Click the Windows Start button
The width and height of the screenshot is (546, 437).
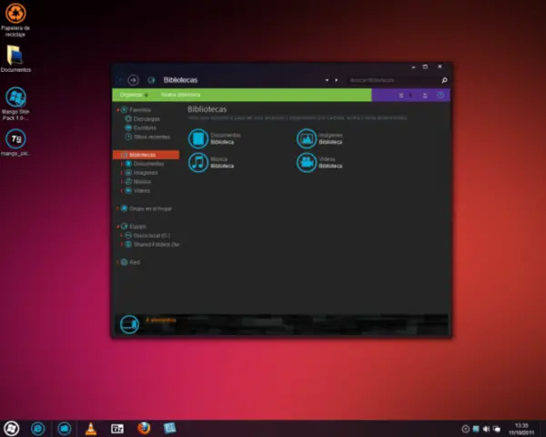click(12, 428)
